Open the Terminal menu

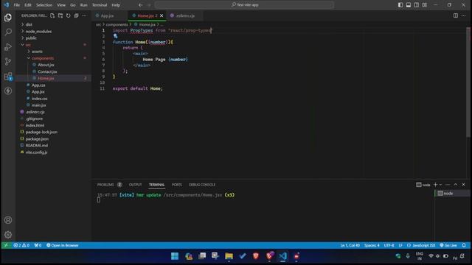(100, 5)
